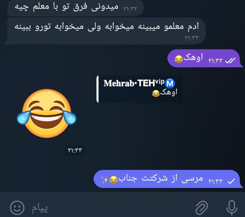Open the emoji picker smiley icon

click(17, 208)
